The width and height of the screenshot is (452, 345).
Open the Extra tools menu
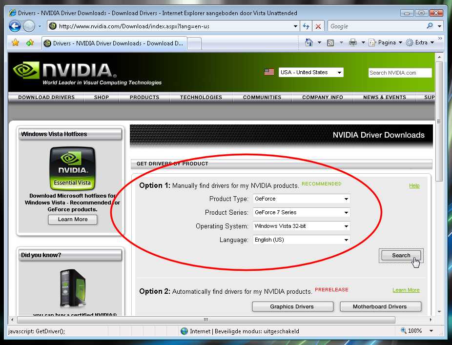point(420,42)
